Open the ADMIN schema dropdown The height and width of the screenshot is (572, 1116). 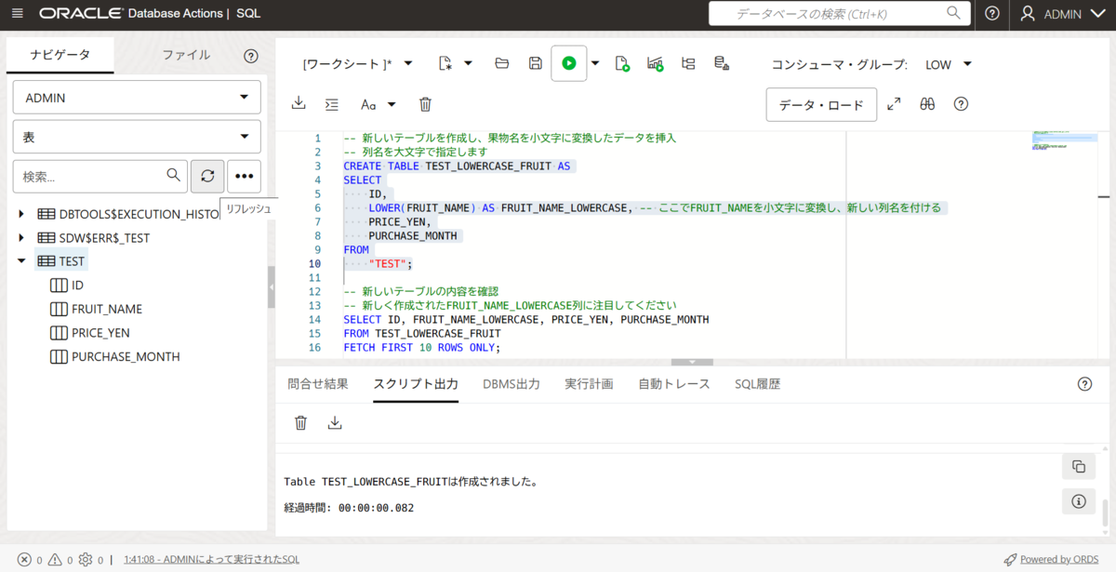137,98
